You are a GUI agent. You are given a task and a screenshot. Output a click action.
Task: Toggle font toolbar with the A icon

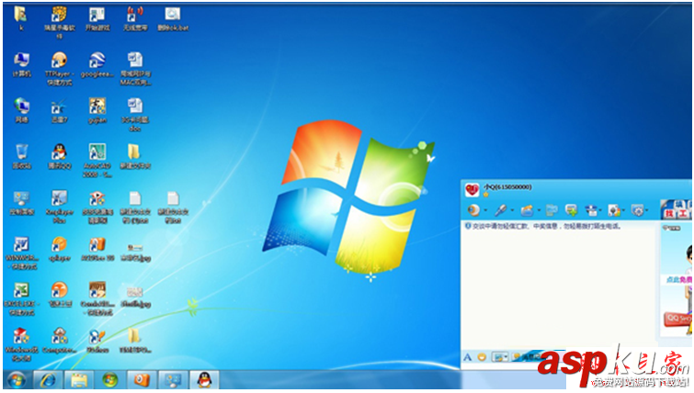(467, 357)
